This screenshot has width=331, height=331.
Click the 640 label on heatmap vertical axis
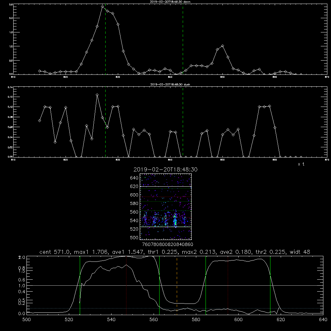click(x=134, y=178)
